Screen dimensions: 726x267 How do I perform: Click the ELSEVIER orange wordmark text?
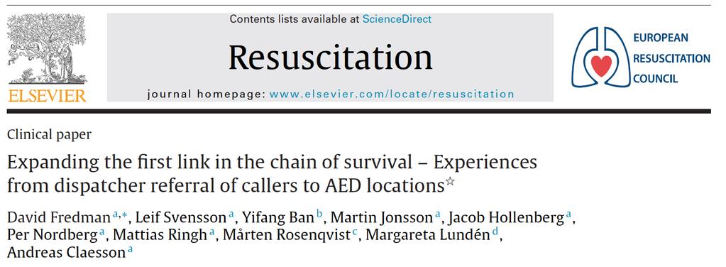(48, 95)
